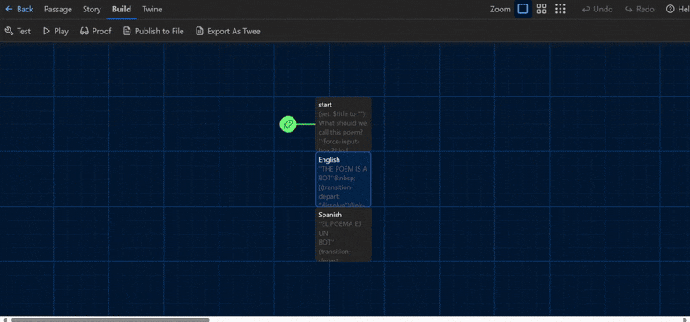Open Help
Image resolution: width=690 pixels, height=322 pixels.
point(678,9)
